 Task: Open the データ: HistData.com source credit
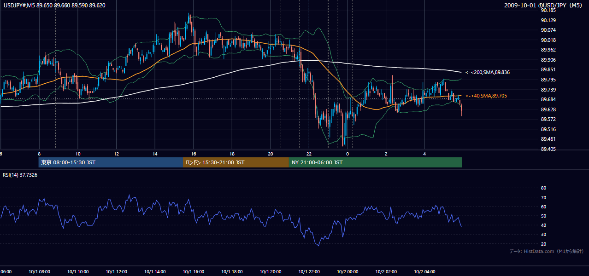click(547, 251)
